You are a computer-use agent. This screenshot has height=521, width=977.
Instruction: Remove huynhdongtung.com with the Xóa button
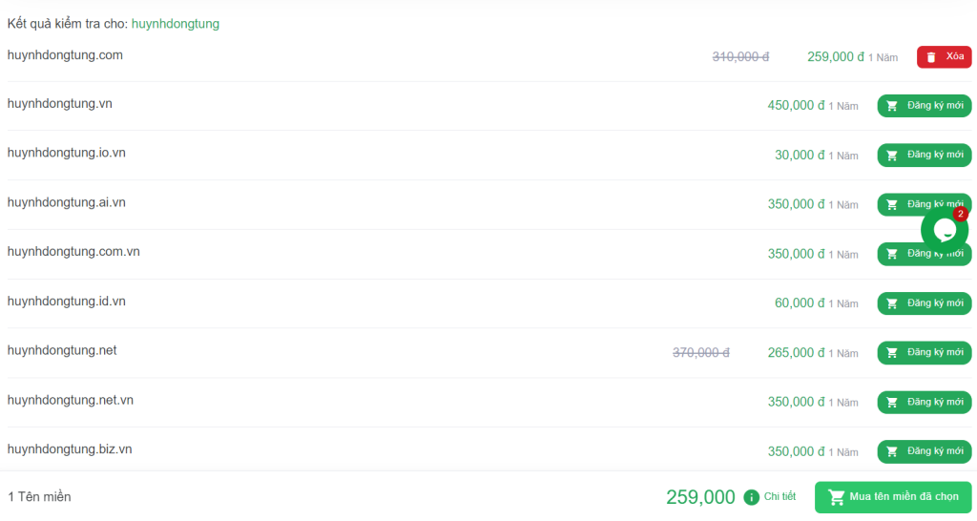point(944,56)
